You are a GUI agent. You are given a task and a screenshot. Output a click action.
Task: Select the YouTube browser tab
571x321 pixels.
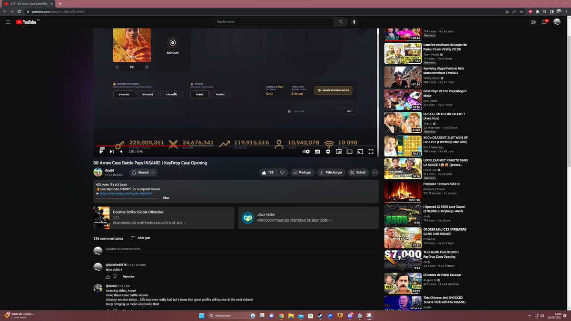click(x=29, y=3)
